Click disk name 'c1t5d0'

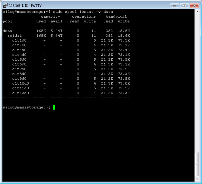pyautogui.click(x=19, y=59)
